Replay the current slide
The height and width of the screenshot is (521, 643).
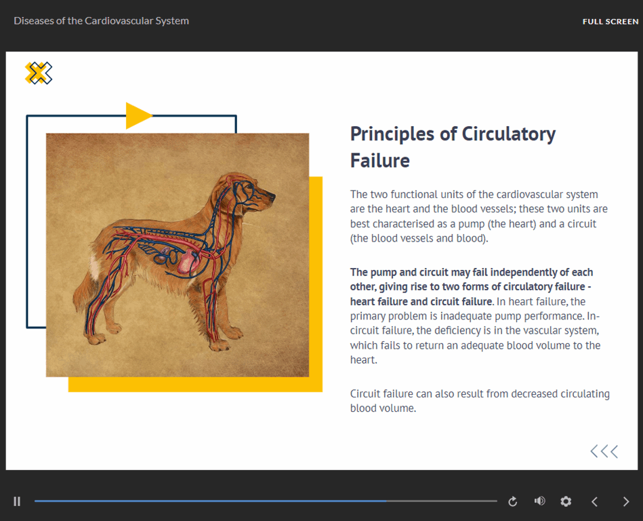point(513,501)
